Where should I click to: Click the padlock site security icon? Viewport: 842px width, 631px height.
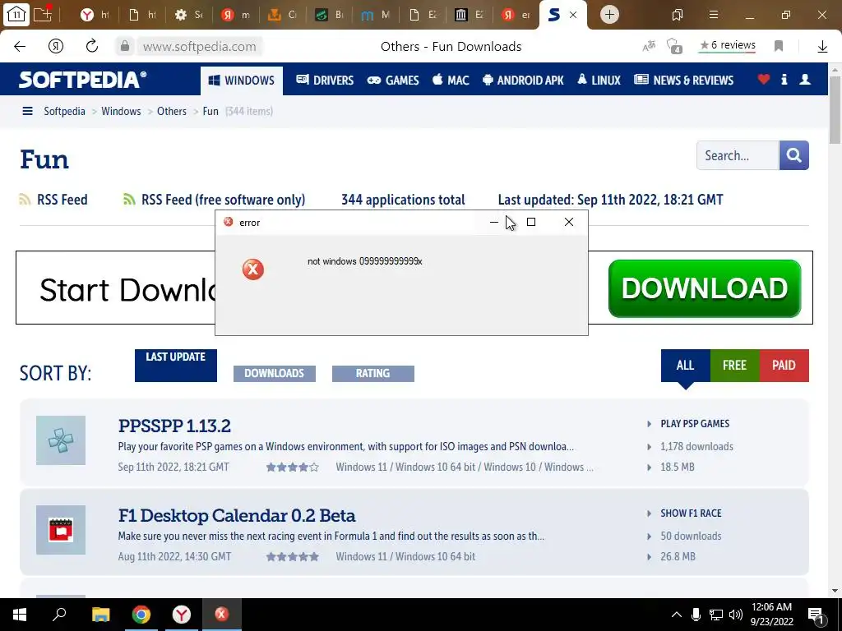[x=125, y=47]
